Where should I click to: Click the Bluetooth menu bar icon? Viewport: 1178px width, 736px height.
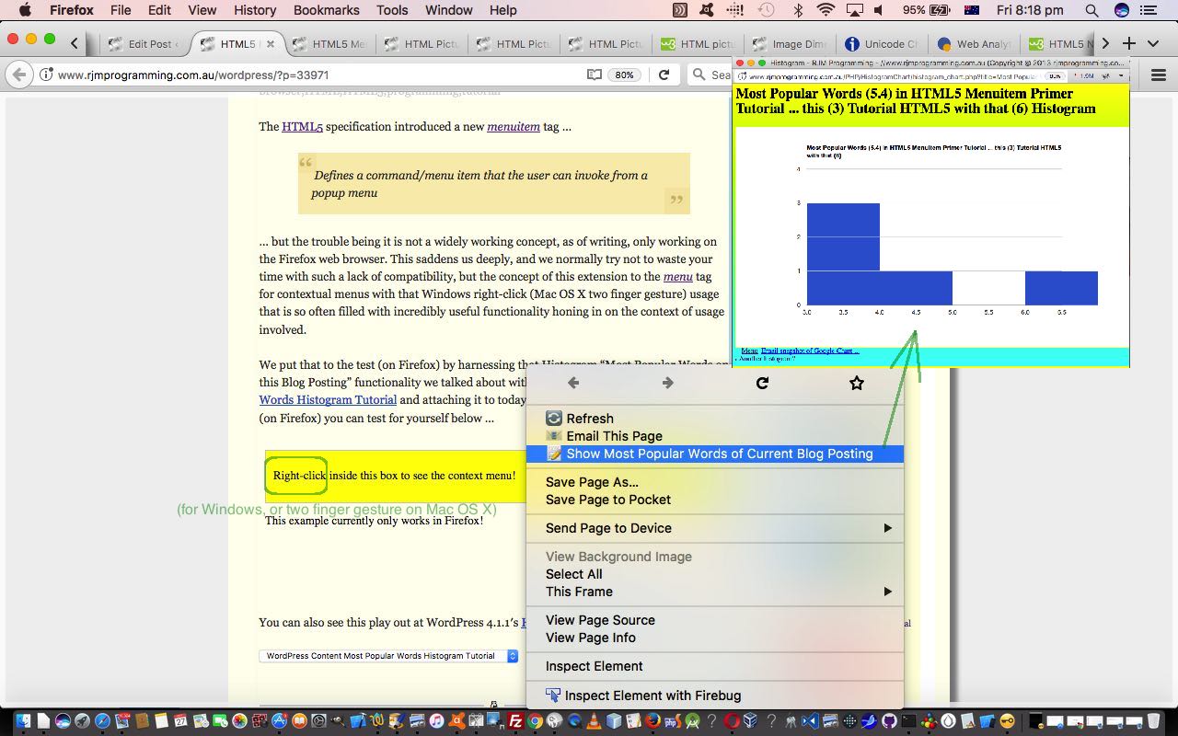(x=798, y=10)
